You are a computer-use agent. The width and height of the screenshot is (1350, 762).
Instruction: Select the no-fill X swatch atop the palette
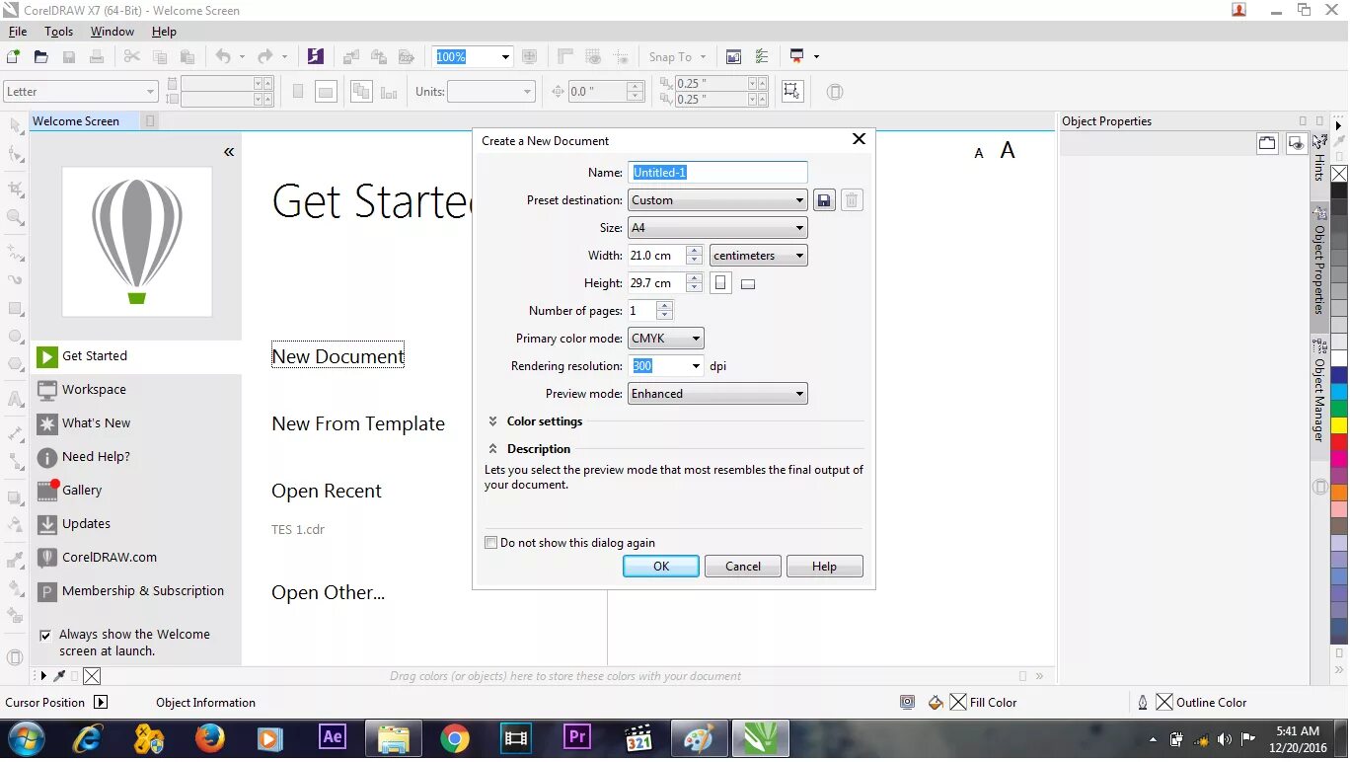pos(1339,175)
